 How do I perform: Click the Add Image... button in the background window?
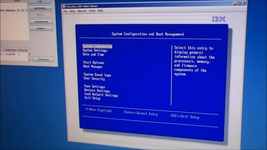pos(40,8)
